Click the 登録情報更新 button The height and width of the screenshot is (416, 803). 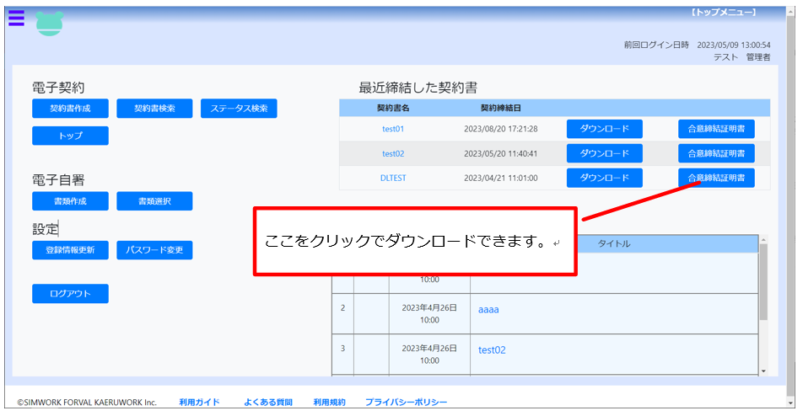[70, 250]
